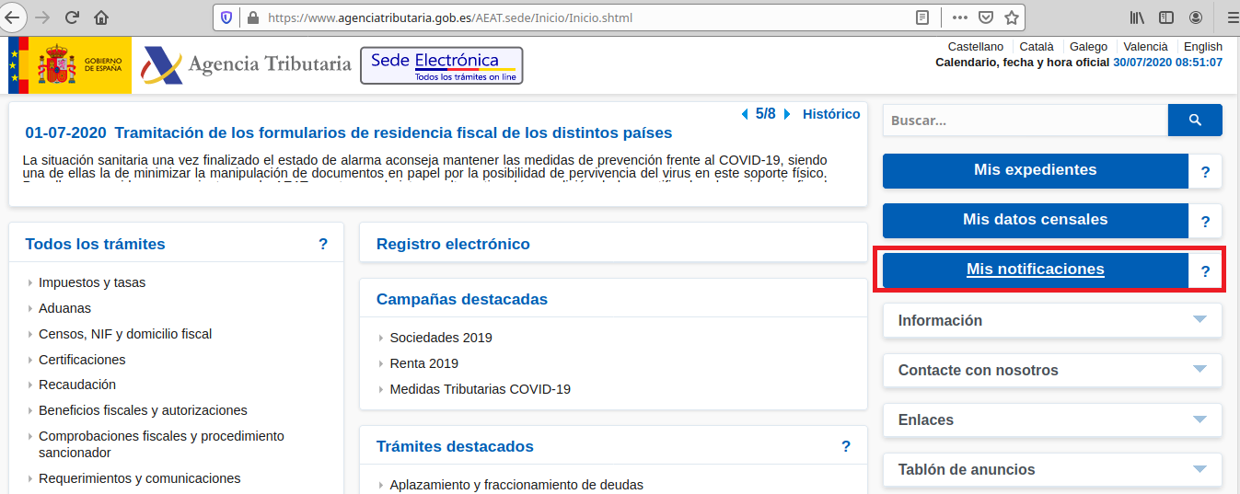Click help icon beside Todos los trámites
The image size is (1240, 494).
(x=323, y=244)
